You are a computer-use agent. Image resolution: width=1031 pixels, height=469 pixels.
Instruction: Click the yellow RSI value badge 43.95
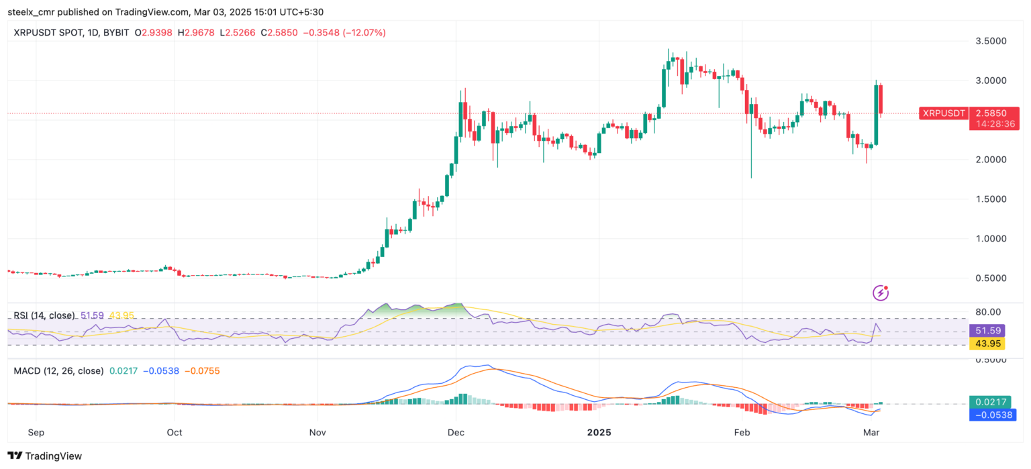(x=987, y=343)
